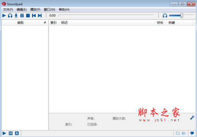Click the 播放次数: label
This screenshot has height=137, width=197.
(x=119, y=119)
